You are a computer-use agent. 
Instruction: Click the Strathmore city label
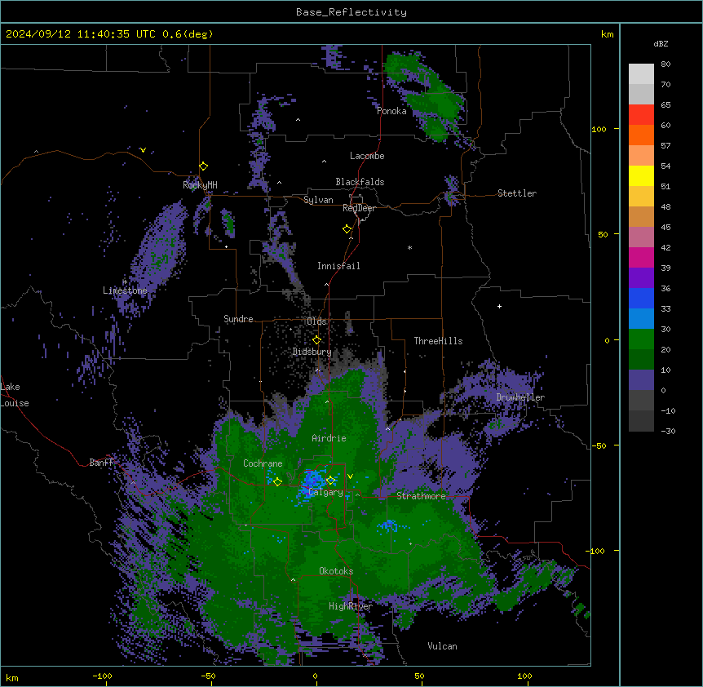[x=421, y=496]
